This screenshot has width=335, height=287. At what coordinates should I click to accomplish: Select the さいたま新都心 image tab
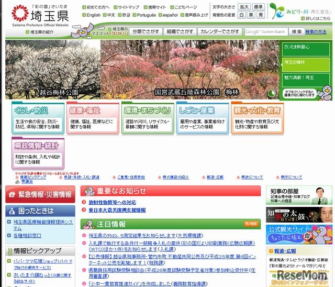coord(306,49)
